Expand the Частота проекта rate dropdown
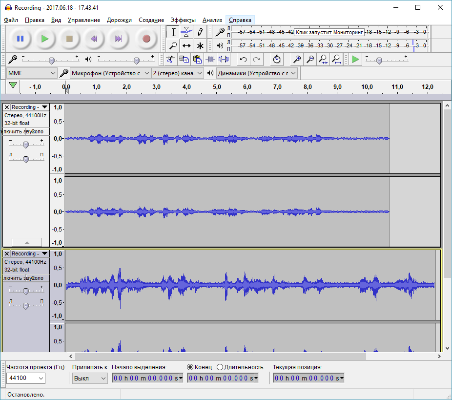 click(41, 378)
